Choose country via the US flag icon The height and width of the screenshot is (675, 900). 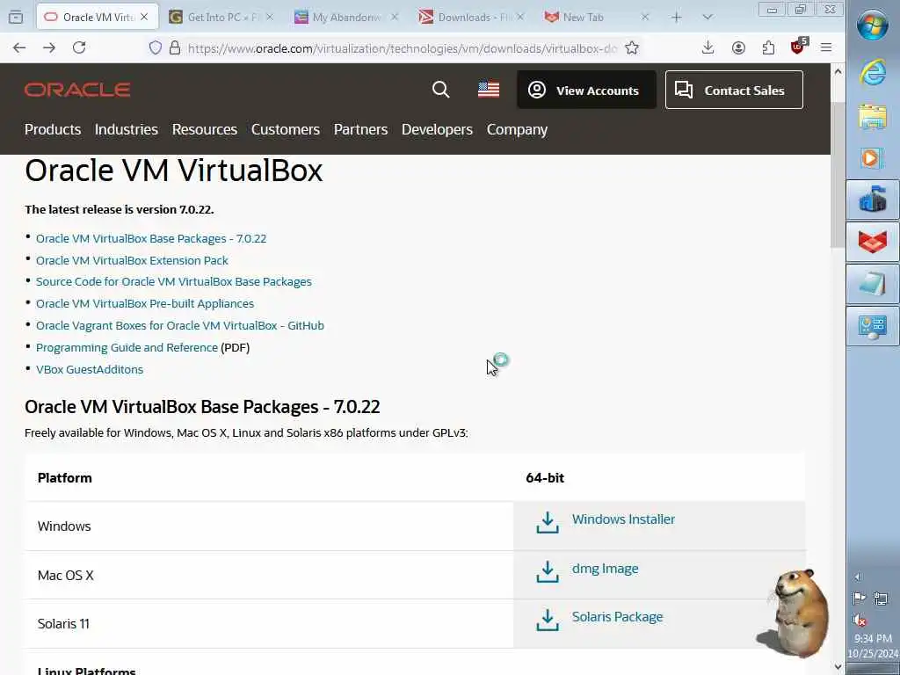[489, 90]
